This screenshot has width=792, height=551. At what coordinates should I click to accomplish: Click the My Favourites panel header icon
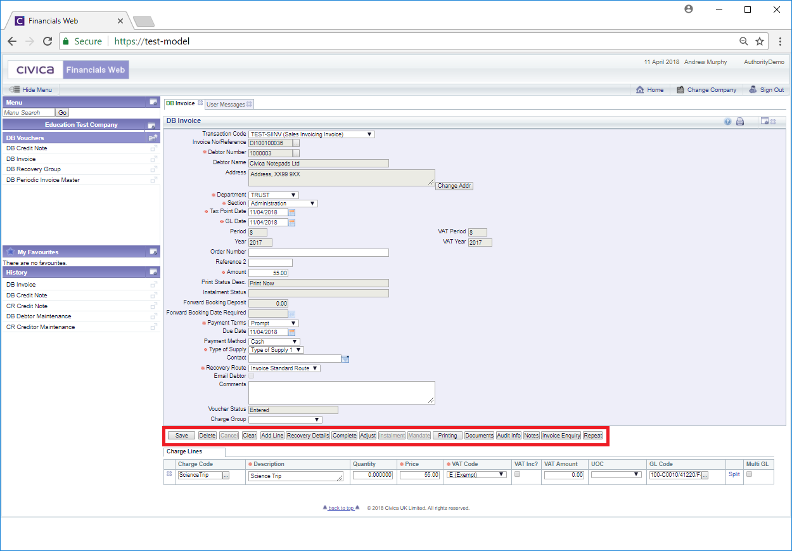(x=153, y=252)
